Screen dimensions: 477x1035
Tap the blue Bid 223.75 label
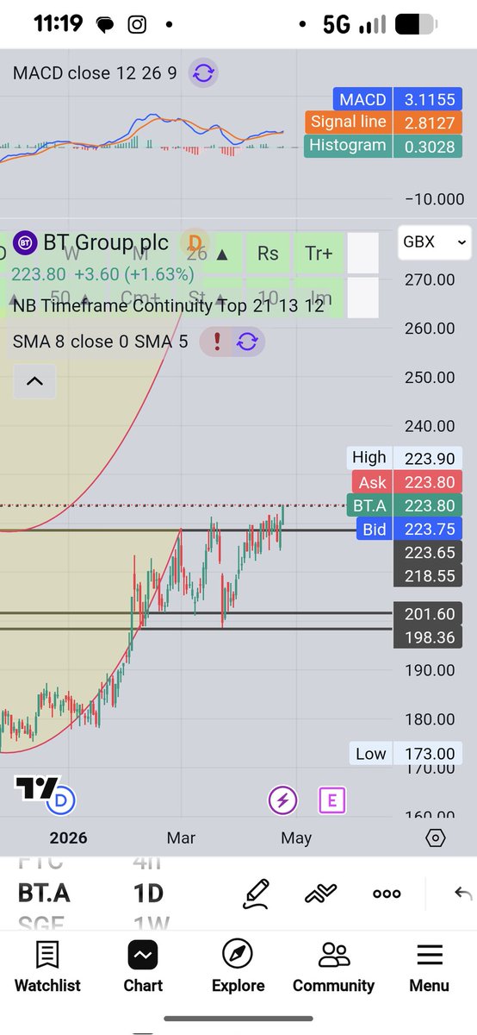click(x=409, y=529)
